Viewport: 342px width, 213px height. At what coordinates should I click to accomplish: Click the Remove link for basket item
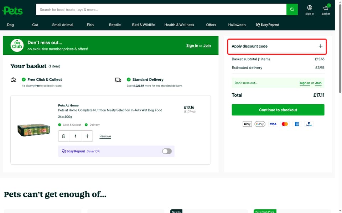[x=105, y=136]
